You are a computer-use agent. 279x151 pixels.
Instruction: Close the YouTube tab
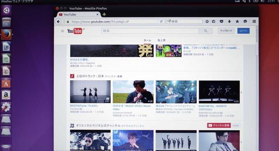point(97,15)
